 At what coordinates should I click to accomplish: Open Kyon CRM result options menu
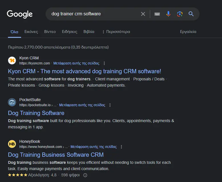pyautogui.click(x=104, y=63)
